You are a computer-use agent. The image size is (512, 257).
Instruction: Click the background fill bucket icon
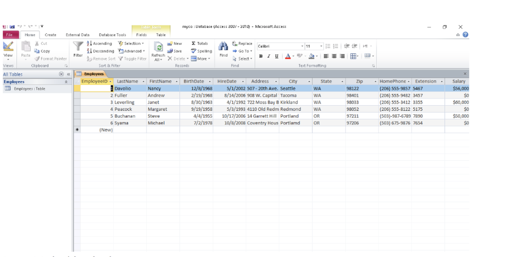311,56
